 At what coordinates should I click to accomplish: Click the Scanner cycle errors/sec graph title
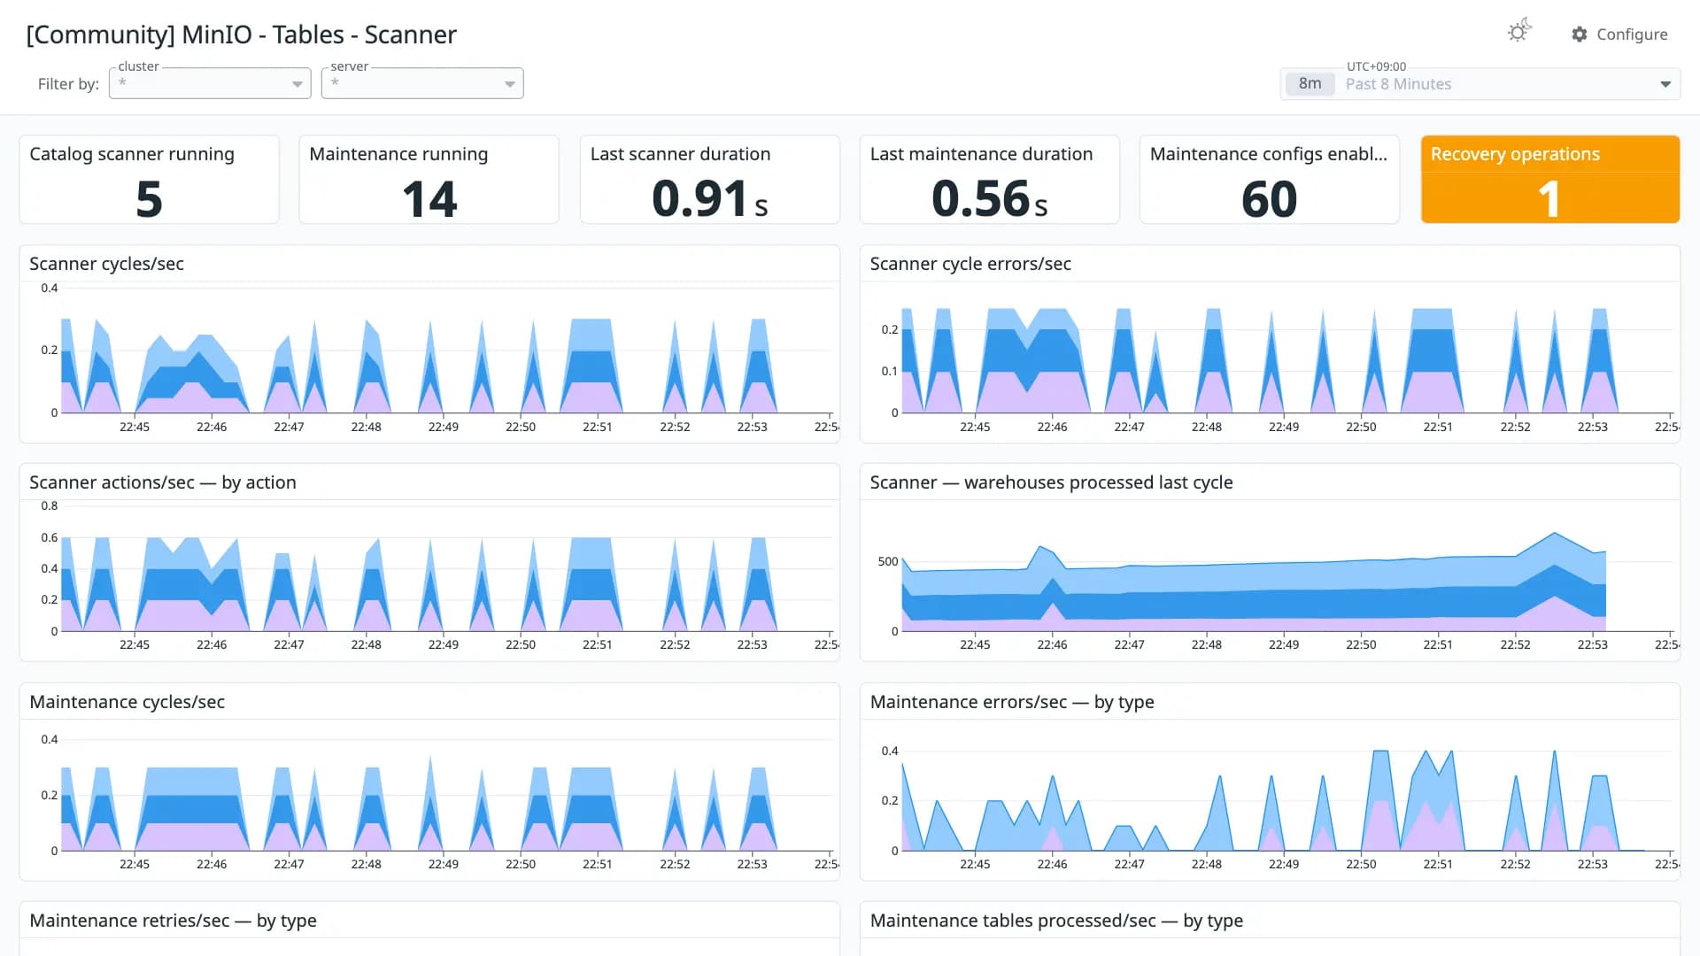[x=970, y=264]
